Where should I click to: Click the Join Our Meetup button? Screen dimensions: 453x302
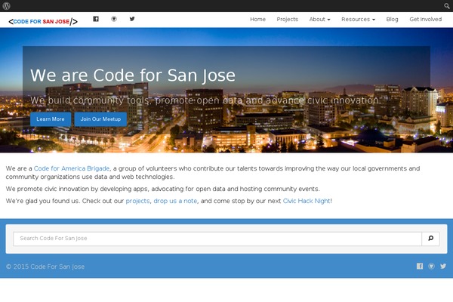click(x=100, y=119)
